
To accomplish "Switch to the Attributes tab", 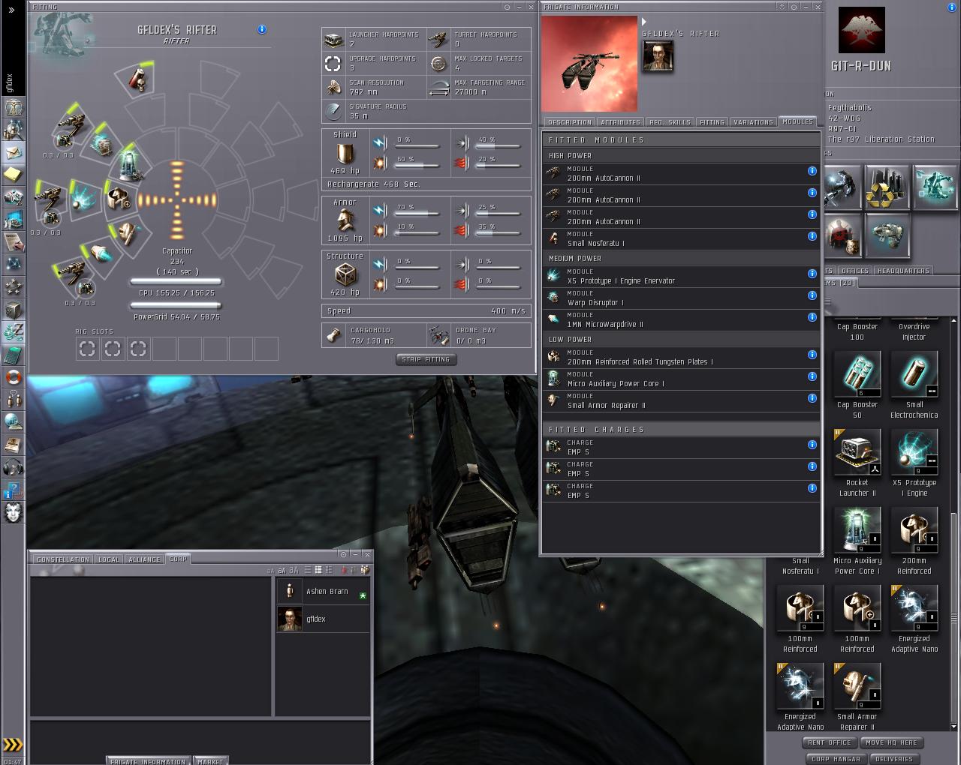I will click(x=621, y=122).
